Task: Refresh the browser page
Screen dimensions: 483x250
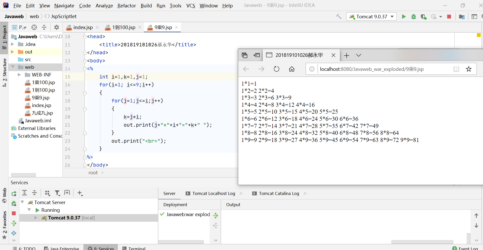Action: 276,69
